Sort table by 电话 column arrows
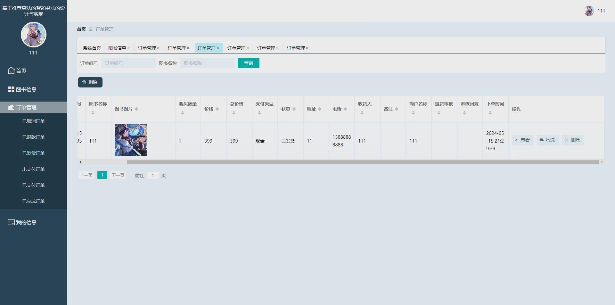615x305 pixels. (345, 109)
